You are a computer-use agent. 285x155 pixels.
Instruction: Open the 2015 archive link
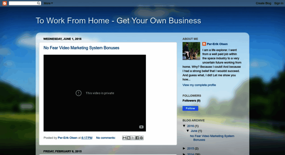(190, 148)
